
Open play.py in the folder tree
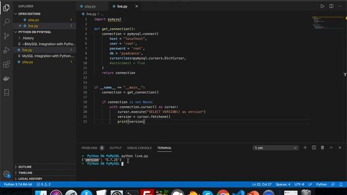[x=44, y=62]
